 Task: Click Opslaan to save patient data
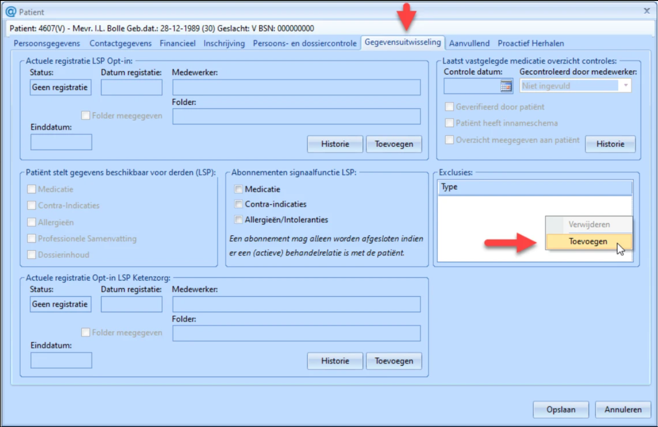(x=560, y=410)
